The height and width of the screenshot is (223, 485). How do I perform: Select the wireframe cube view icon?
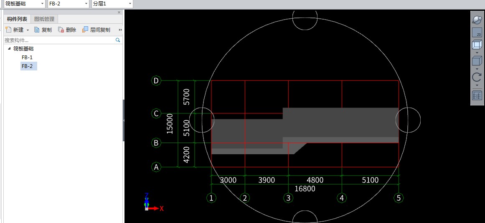click(477, 45)
